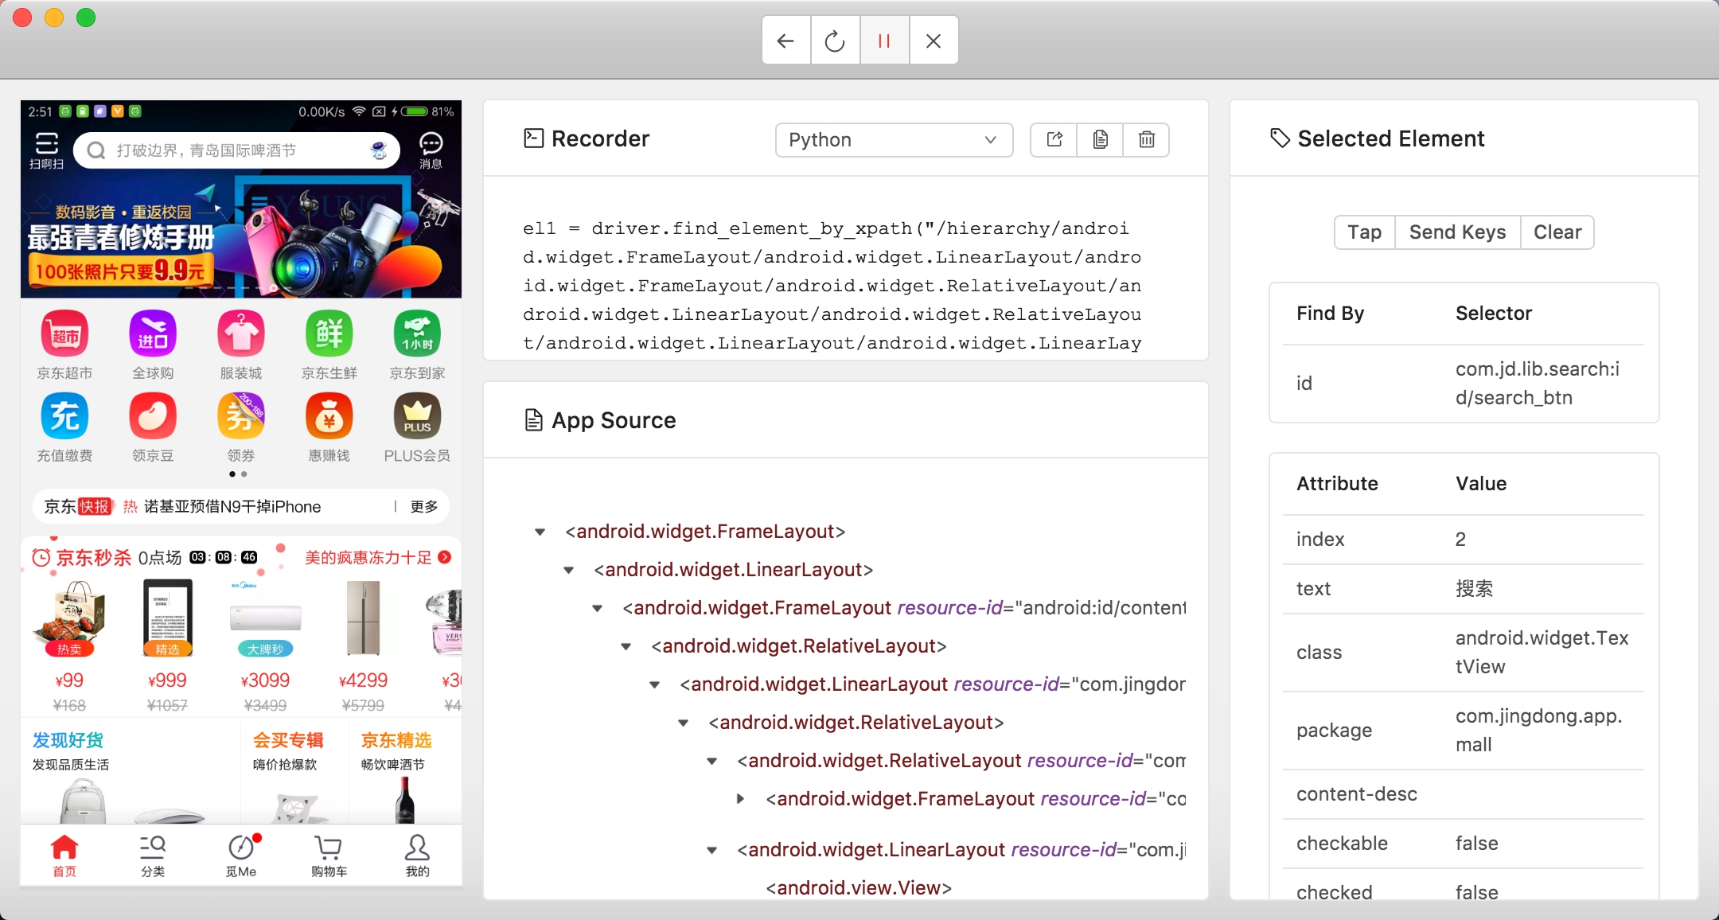Collapse the root android.widget.FrameLayout node
Viewport: 1719px width, 920px height.
[x=540, y=532]
